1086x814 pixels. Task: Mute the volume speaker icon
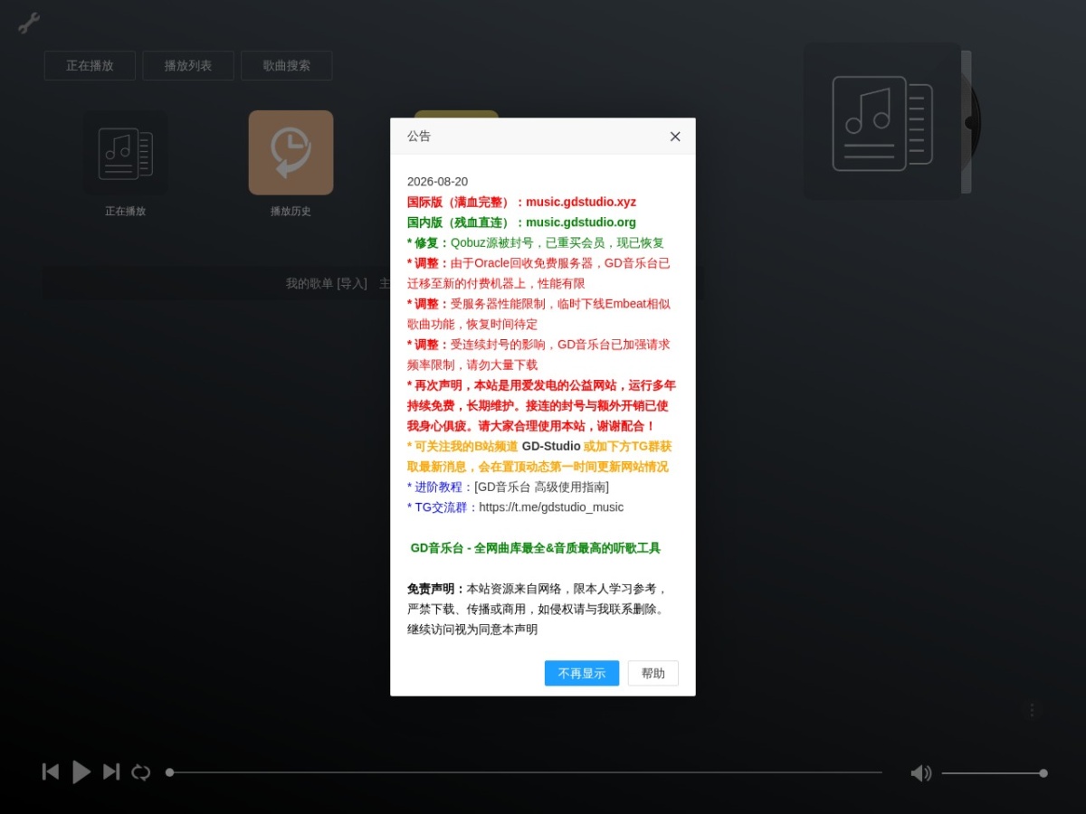tap(920, 772)
